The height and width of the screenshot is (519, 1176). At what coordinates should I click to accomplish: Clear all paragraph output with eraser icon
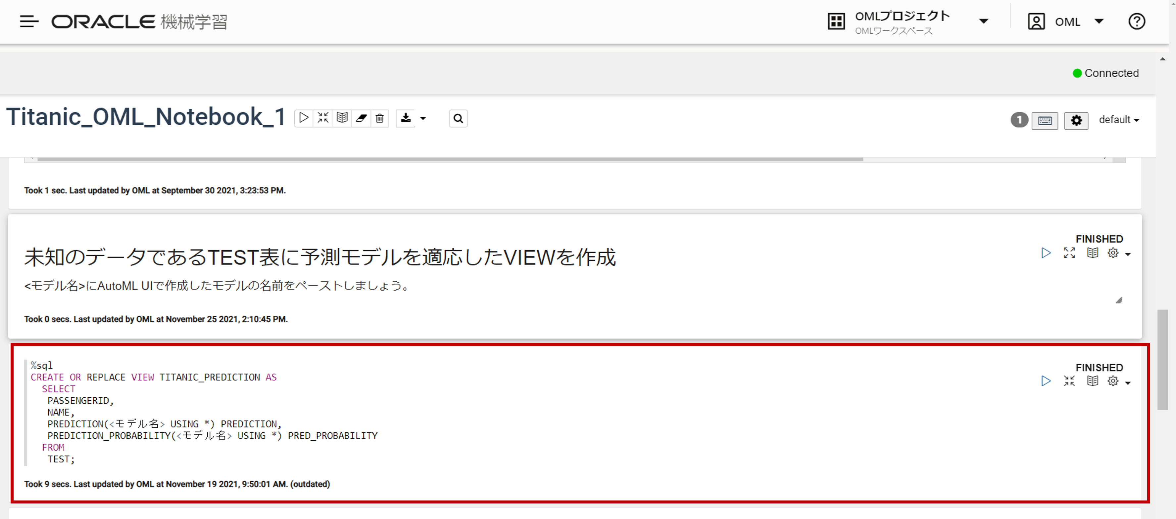pyautogui.click(x=361, y=118)
